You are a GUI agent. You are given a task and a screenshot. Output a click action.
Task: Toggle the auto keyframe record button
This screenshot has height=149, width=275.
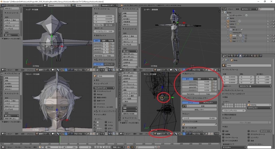tap(128, 147)
